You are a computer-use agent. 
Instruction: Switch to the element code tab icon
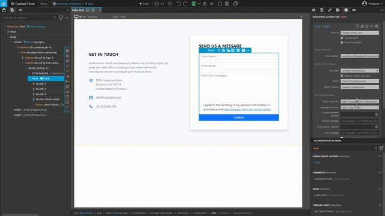pyautogui.click(x=20, y=10)
